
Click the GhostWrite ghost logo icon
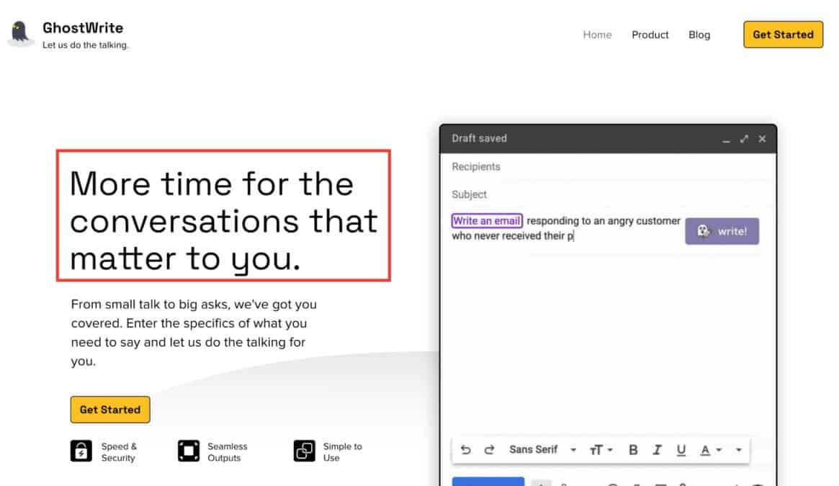pos(20,33)
